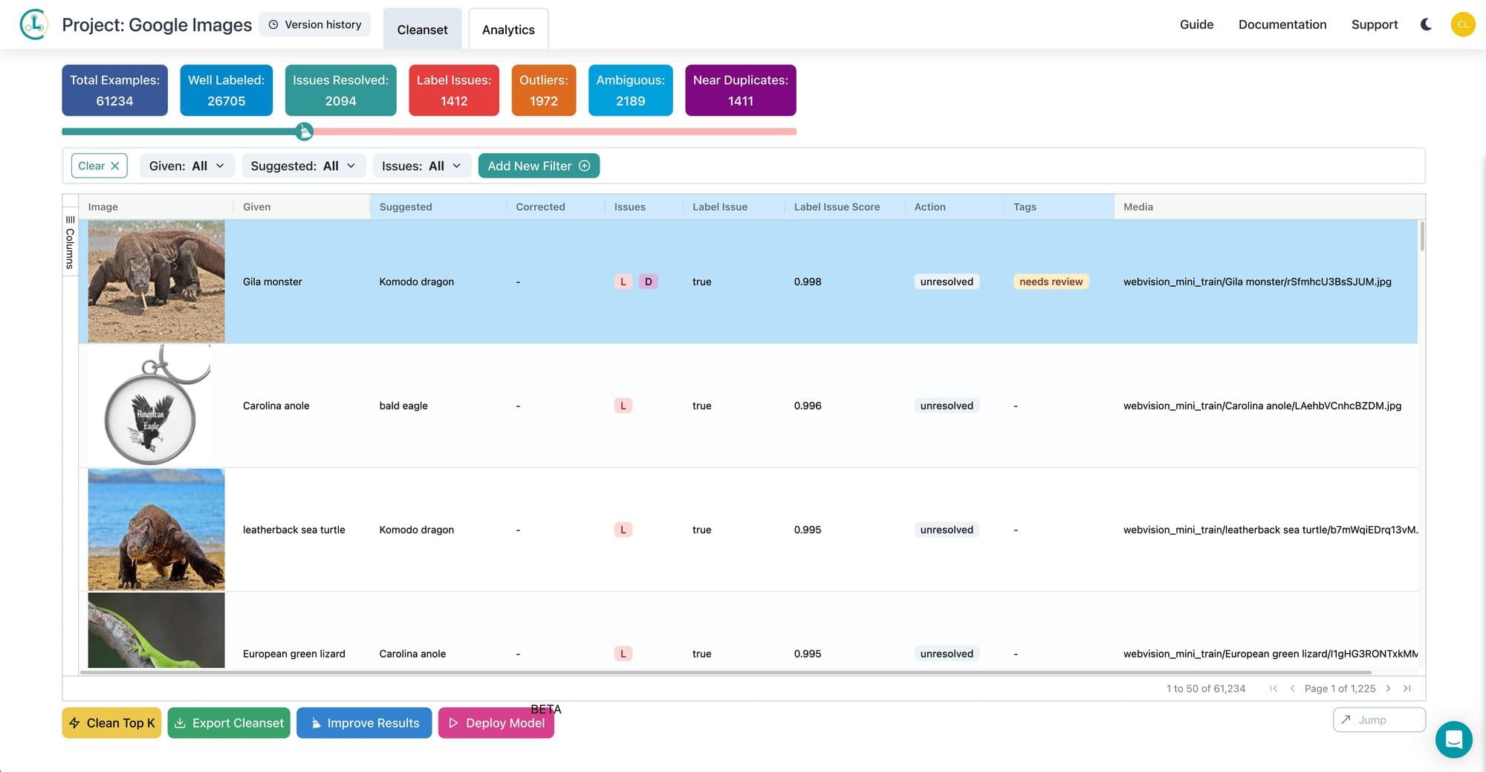Click the progress slider handle
The height and width of the screenshot is (772, 1486).
tap(304, 132)
